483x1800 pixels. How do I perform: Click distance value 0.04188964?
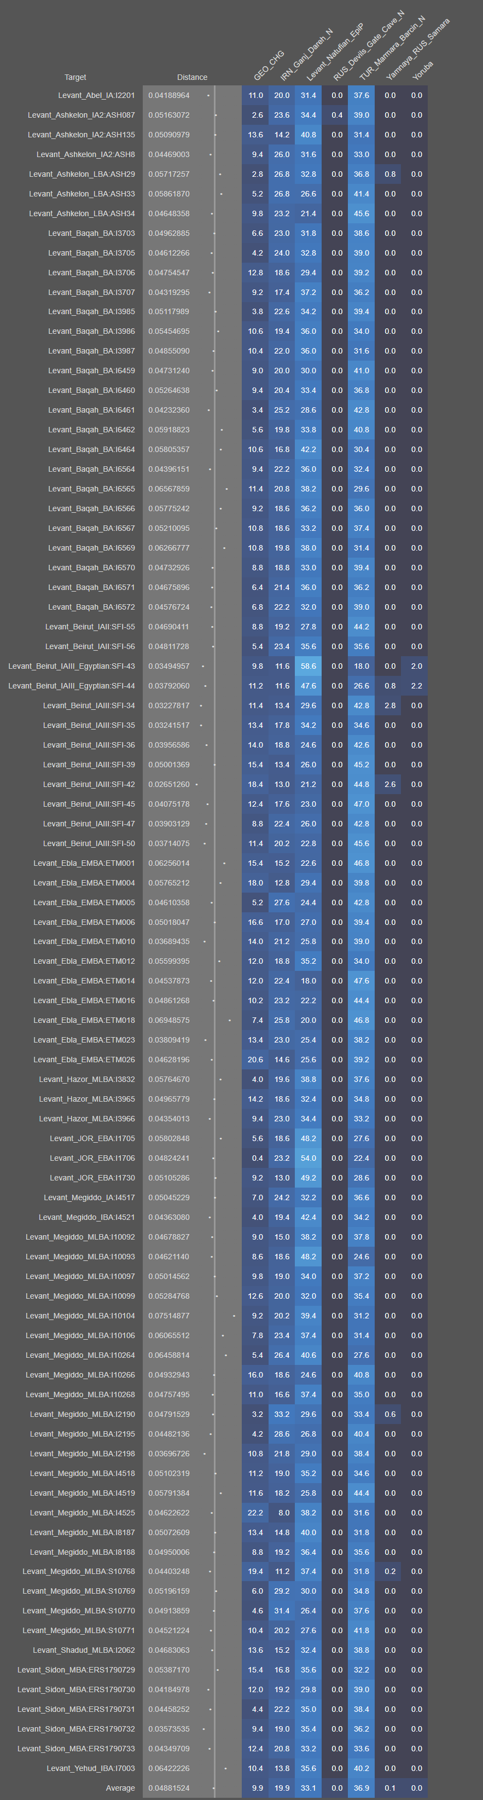(x=169, y=96)
